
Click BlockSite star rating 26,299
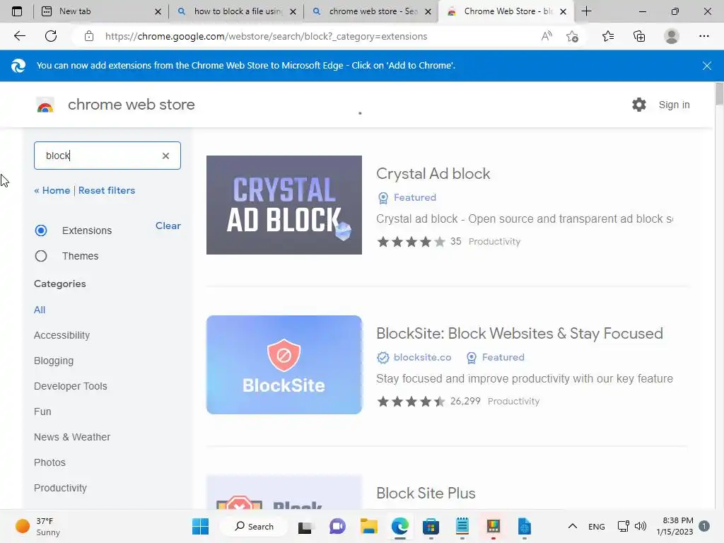click(x=411, y=402)
